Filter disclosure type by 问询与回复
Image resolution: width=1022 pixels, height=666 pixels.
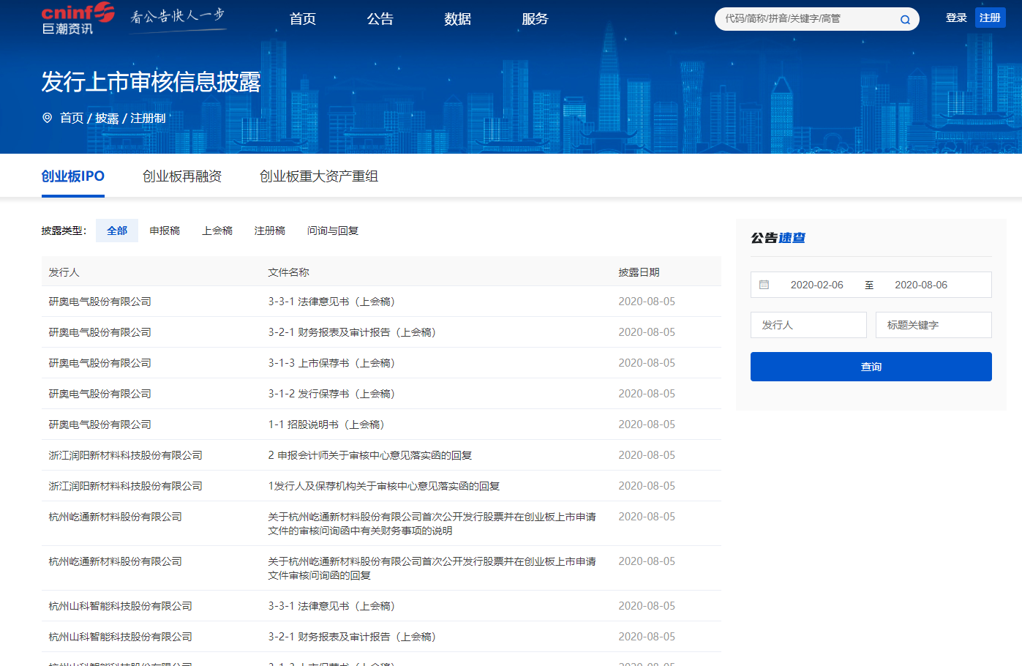pos(332,231)
